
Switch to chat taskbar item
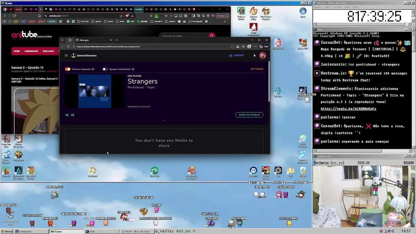pyautogui.click(x=102, y=231)
